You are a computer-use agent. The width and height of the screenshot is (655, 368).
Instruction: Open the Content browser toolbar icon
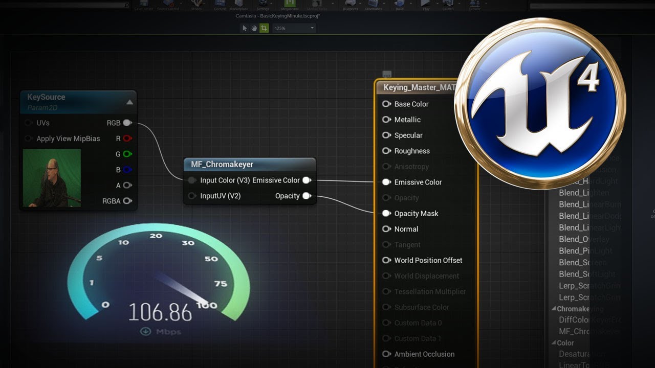[220, 5]
